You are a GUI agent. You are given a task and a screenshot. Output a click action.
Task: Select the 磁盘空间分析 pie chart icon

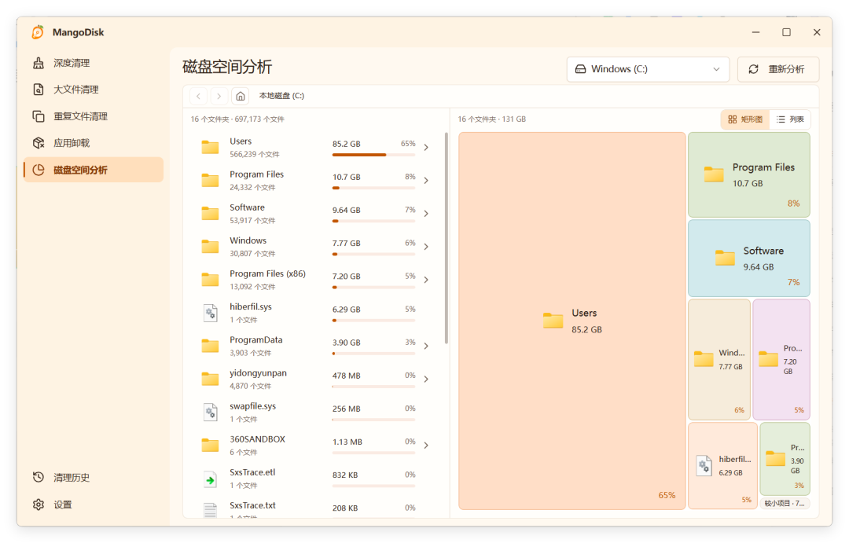(x=39, y=170)
